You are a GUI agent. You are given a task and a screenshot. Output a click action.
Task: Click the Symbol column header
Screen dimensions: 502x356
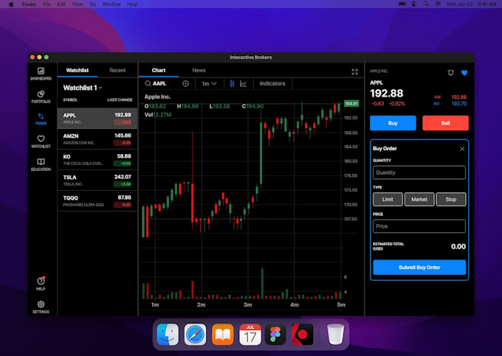(70, 100)
